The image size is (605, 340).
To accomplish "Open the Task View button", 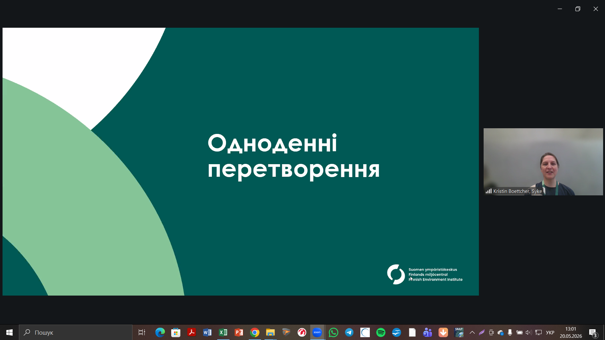I will tap(142, 332).
